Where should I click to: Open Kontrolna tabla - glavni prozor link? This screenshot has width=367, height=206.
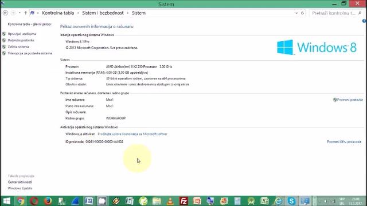tap(29, 24)
